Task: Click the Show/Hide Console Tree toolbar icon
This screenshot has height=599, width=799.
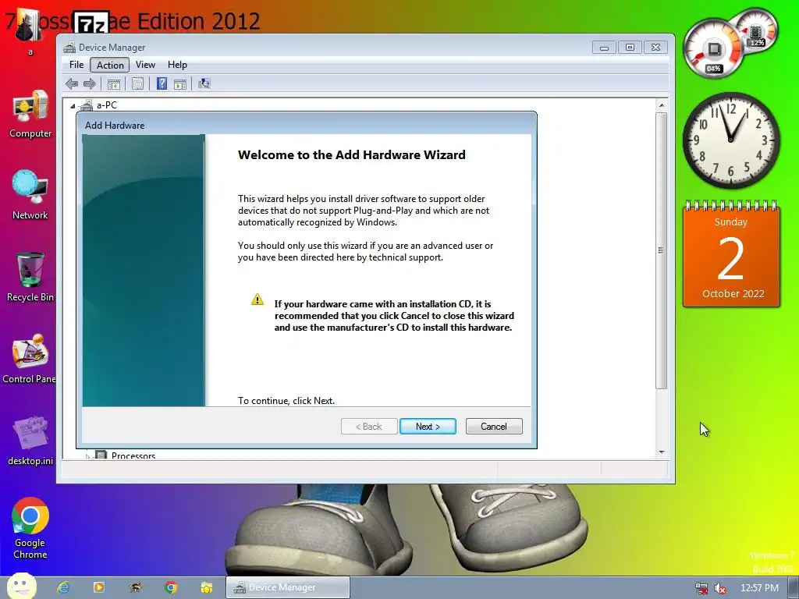Action: 114,84
